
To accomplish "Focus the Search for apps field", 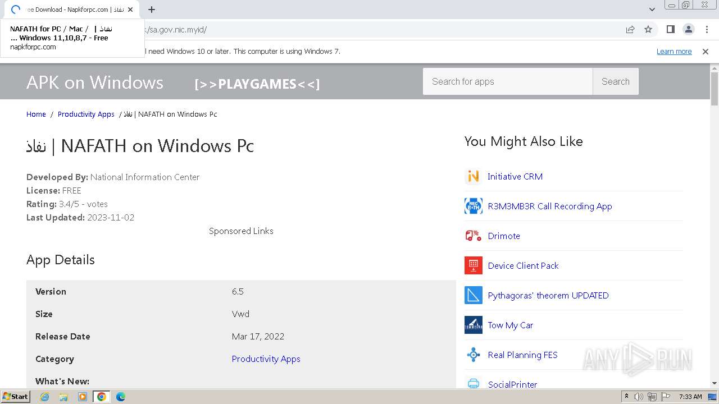I will (x=508, y=81).
